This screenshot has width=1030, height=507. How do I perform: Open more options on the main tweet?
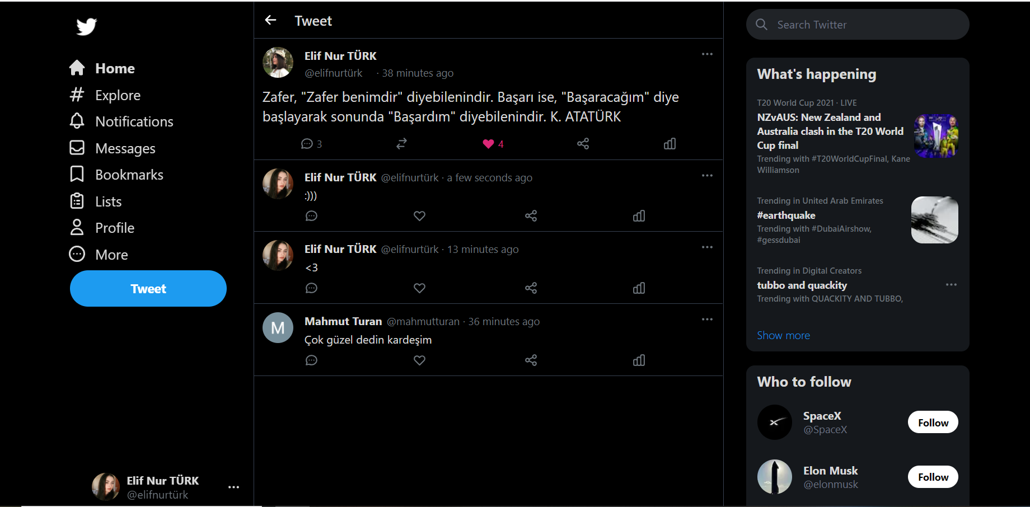[707, 54]
